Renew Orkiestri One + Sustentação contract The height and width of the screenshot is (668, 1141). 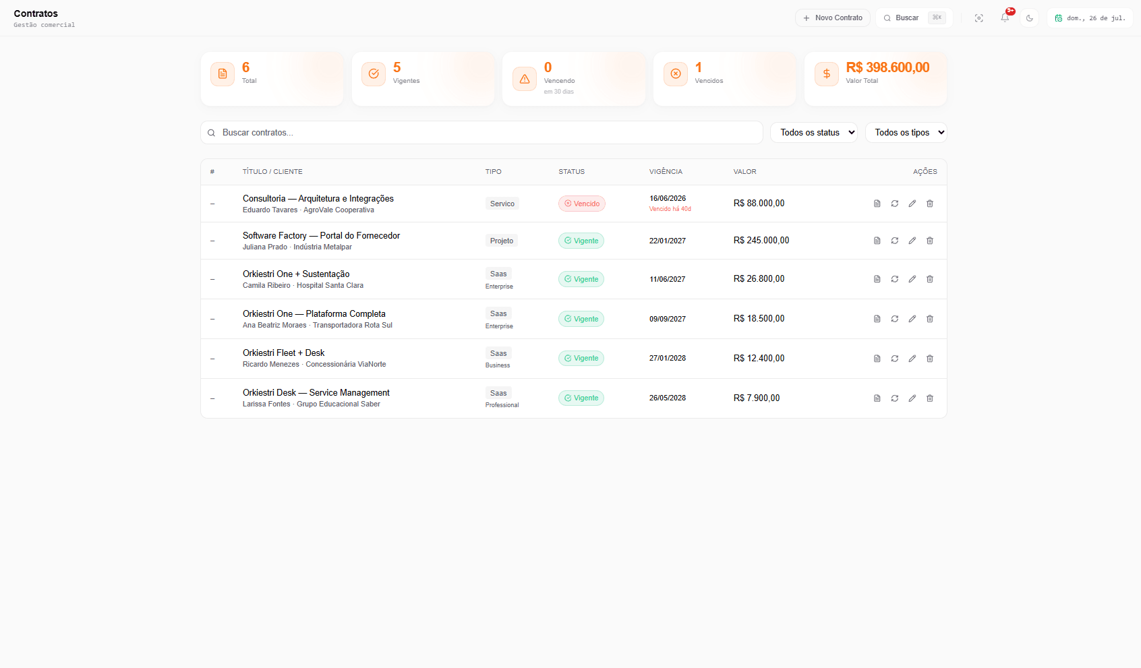894,279
